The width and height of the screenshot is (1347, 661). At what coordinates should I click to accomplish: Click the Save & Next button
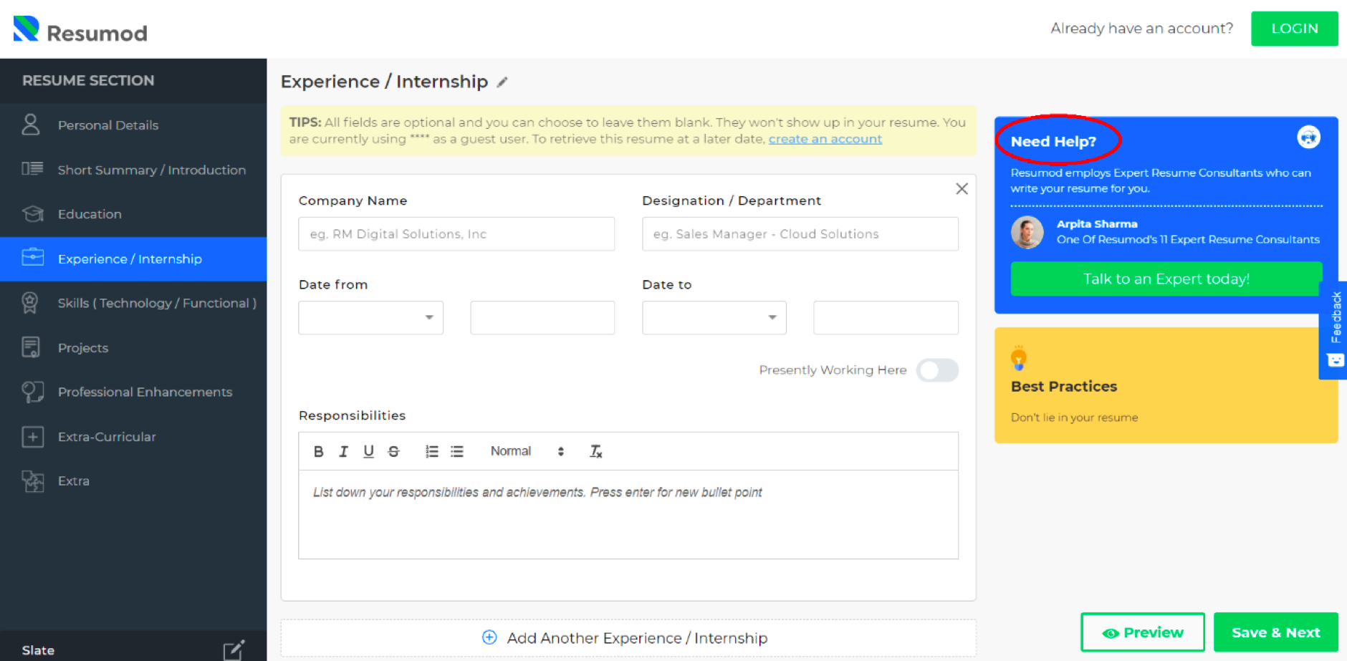pos(1275,632)
